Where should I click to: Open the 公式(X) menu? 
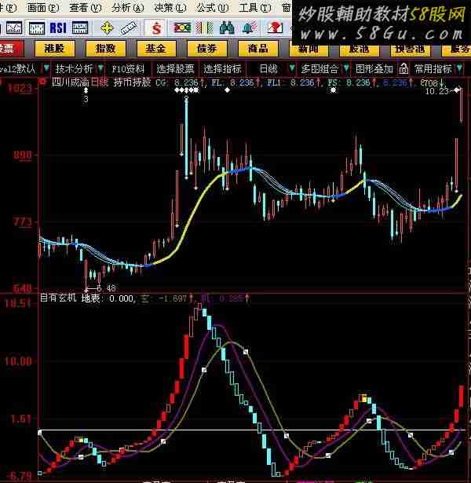[x=206, y=7]
